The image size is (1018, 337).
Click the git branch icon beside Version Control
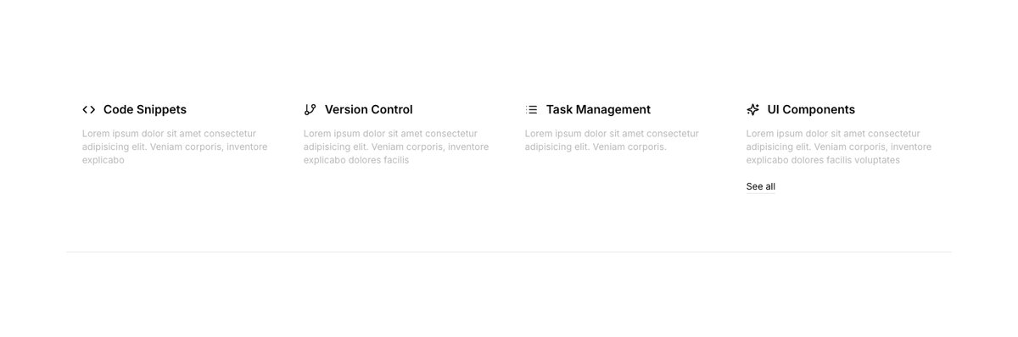[x=310, y=109]
